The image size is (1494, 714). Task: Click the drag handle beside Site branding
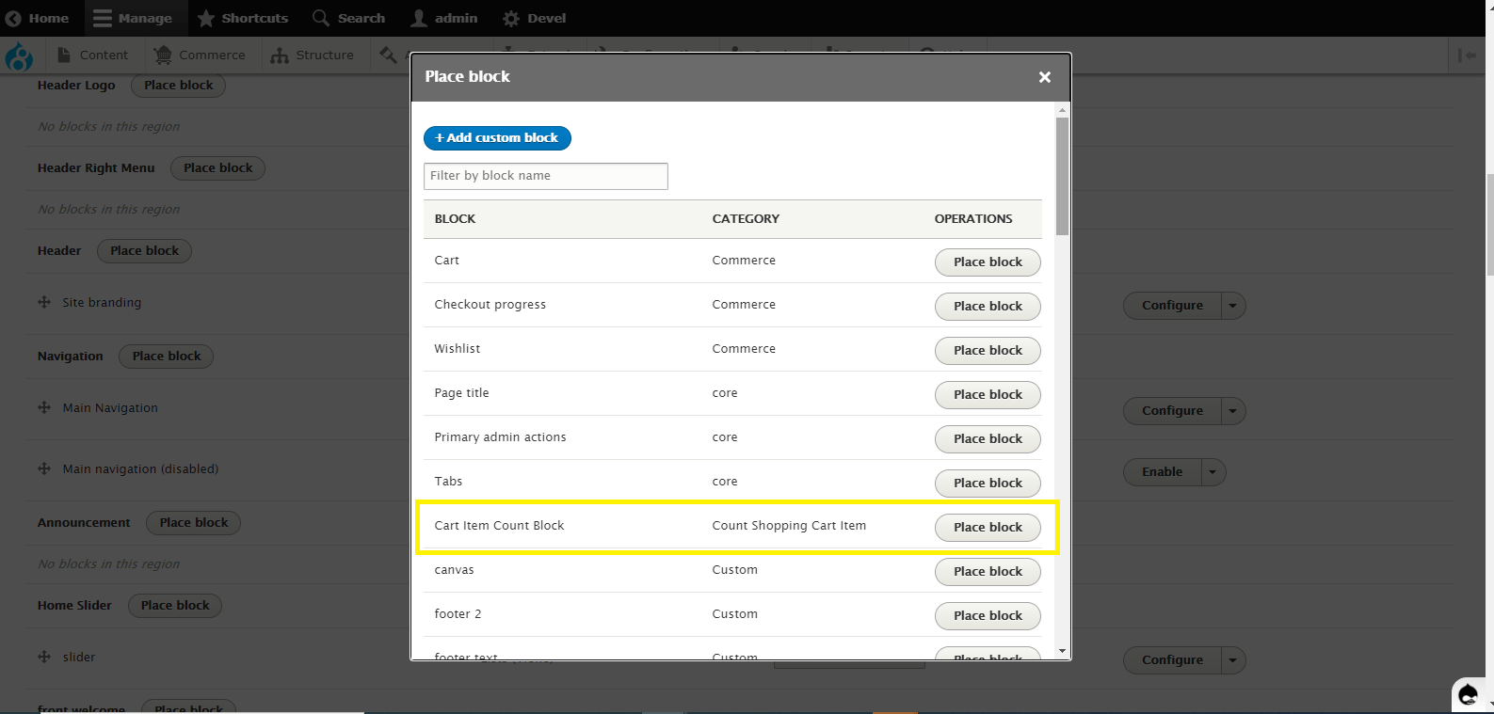[x=44, y=302]
